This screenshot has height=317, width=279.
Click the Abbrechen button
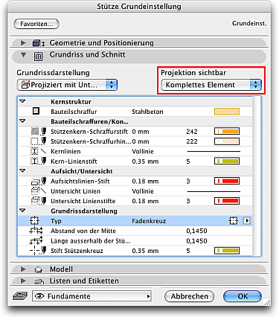(189, 296)
